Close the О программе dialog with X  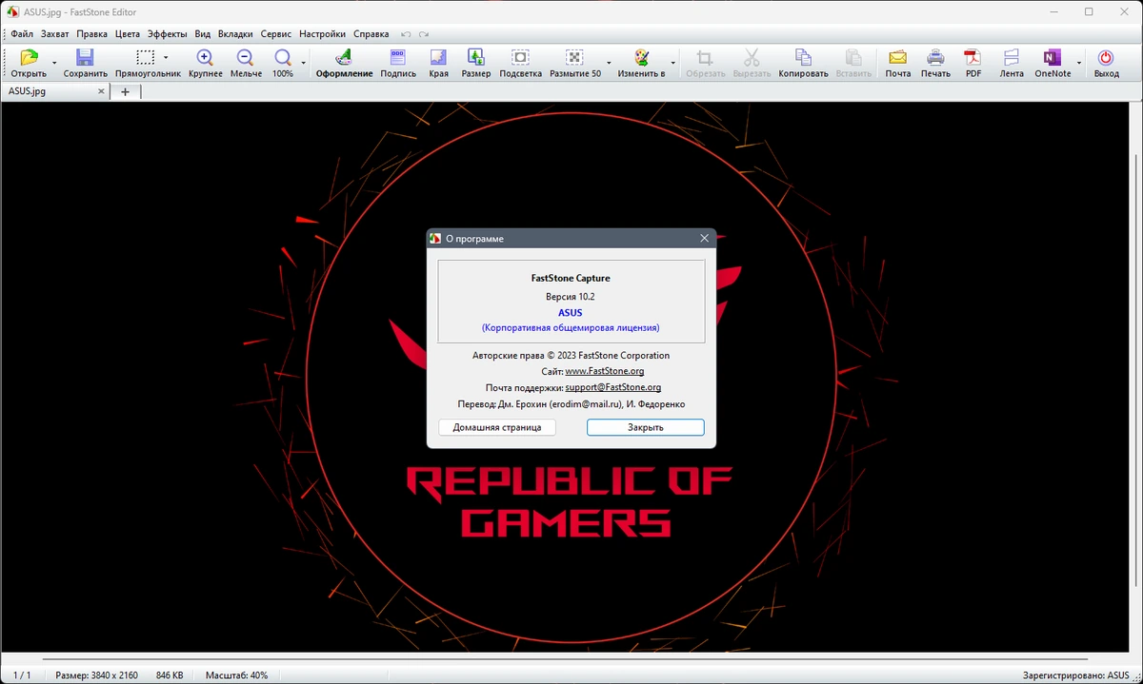pos(704,238)
